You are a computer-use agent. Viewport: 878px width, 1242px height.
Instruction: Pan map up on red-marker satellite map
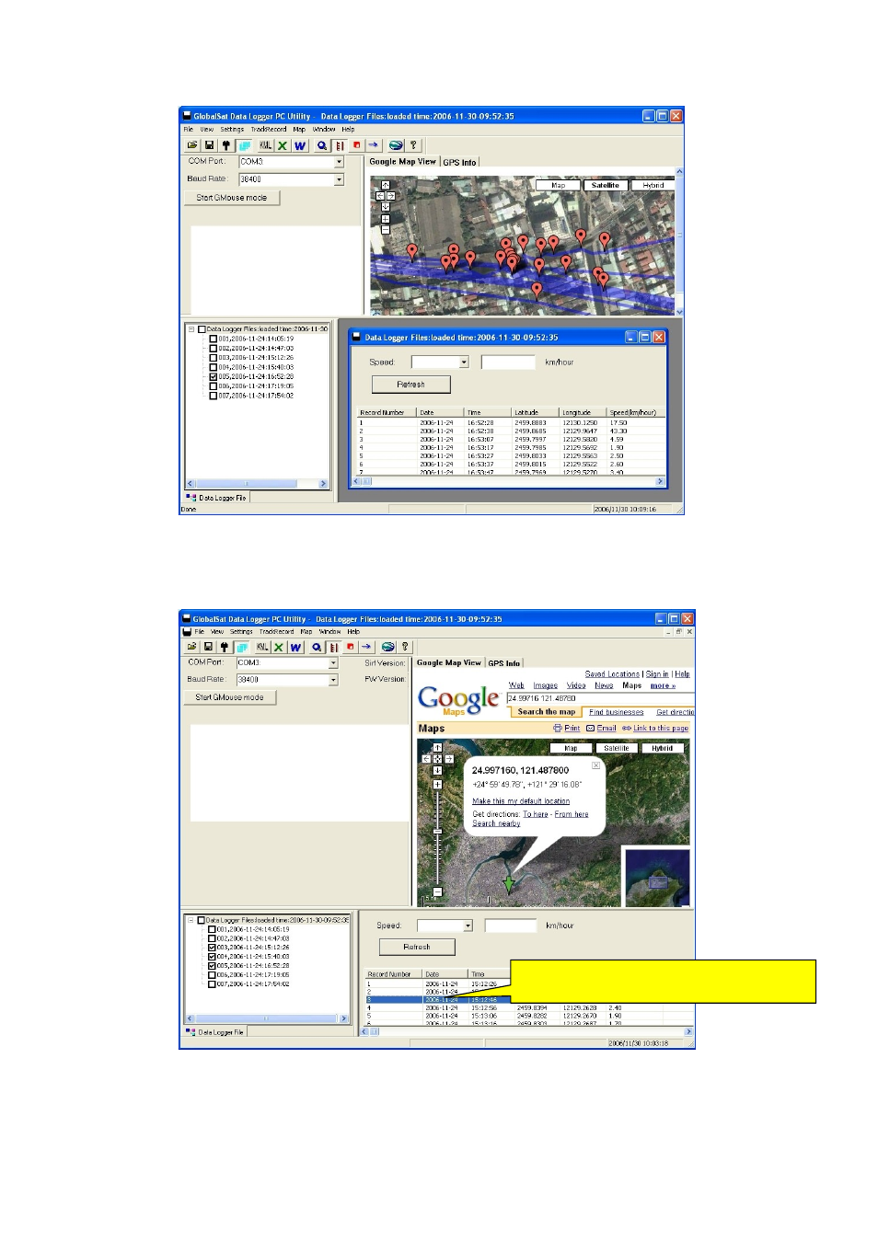(386, 185)
